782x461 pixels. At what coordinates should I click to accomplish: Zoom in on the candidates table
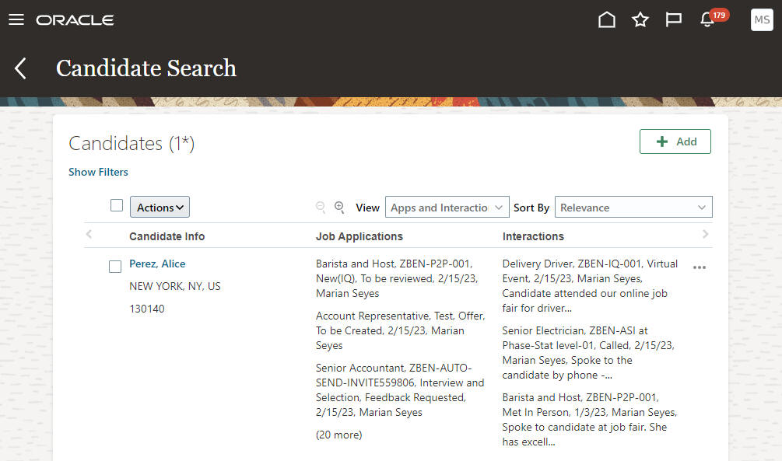pyautogui.click(x=339, y=208)
